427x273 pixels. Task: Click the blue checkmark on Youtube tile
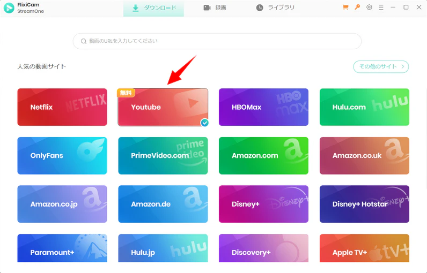tap(204, 123)
